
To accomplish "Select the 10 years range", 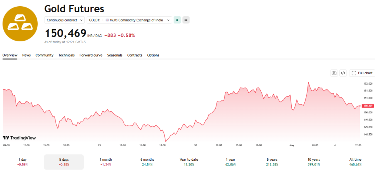I will [313, 162].
